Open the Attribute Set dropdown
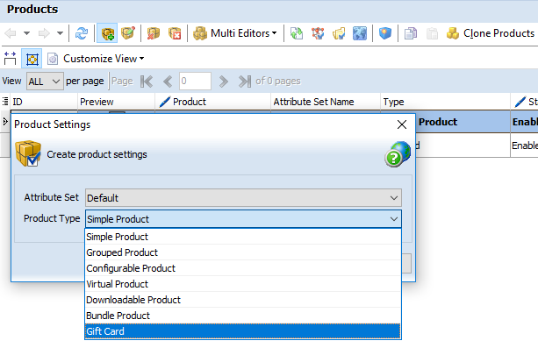Image resolution: width=538 pixels, height=348 pixels. point(243,198)
